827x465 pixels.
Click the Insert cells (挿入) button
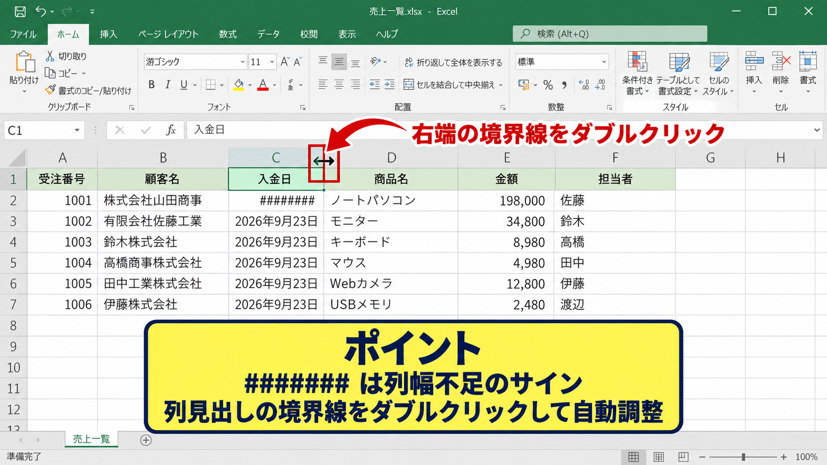(754, 73)
